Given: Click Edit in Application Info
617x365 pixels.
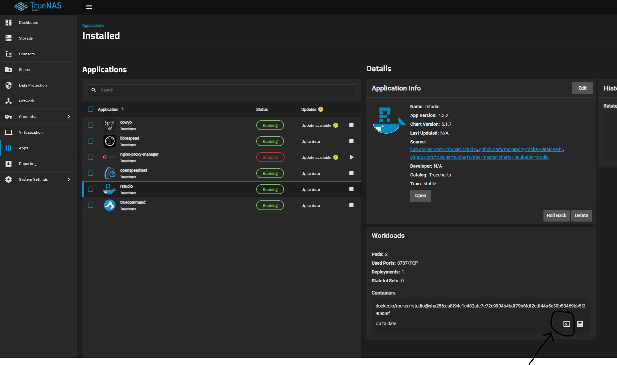Looking at the screenshot, I should tap(582, 88).
